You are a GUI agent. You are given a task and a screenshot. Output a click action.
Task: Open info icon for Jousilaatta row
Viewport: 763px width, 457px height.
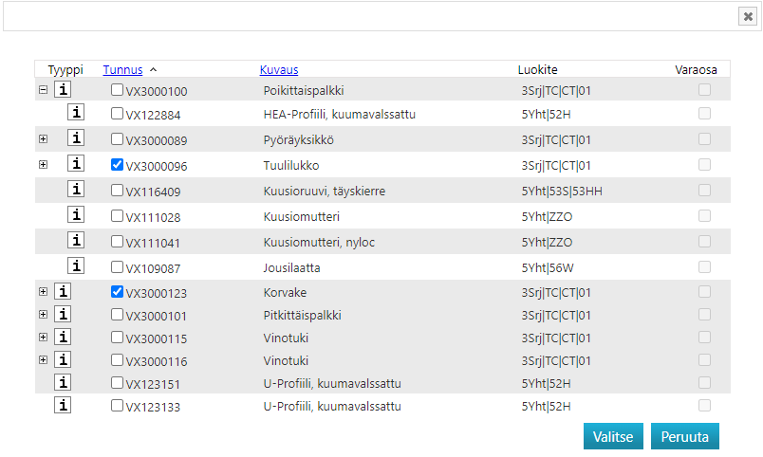[78, 266]
